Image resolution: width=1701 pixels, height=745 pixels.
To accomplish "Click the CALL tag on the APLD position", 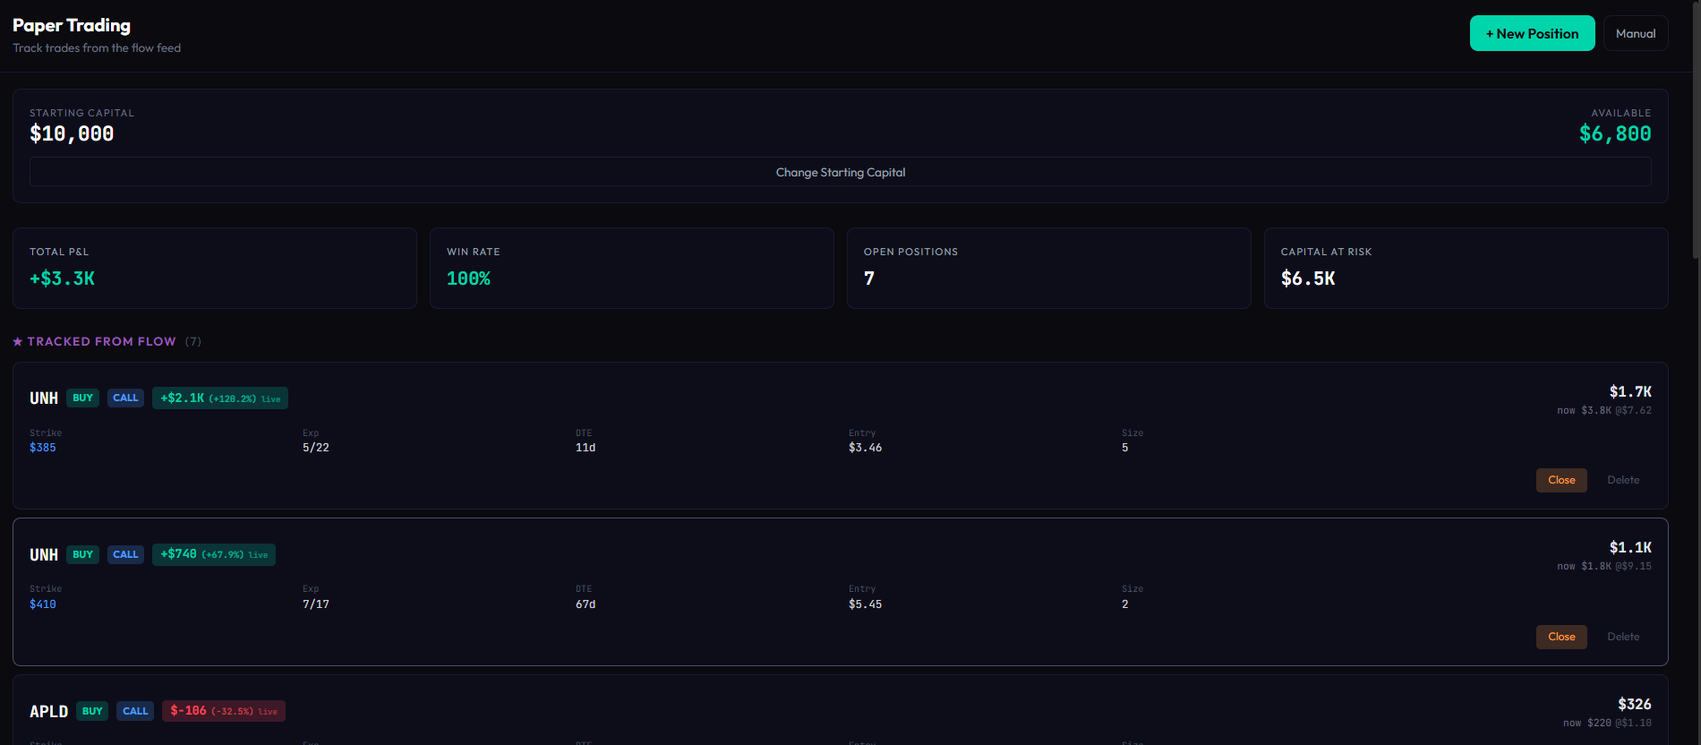I will pos(135,711).
